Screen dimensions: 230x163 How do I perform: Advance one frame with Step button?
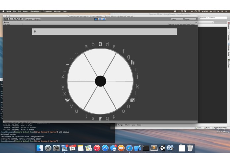point(104,19)
